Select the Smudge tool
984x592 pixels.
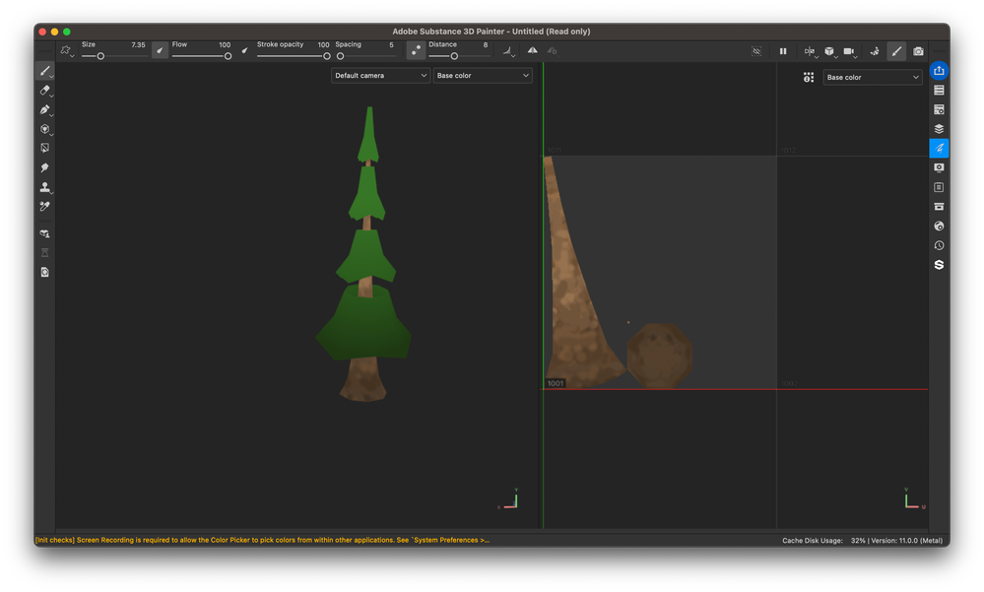coord(44,167)
